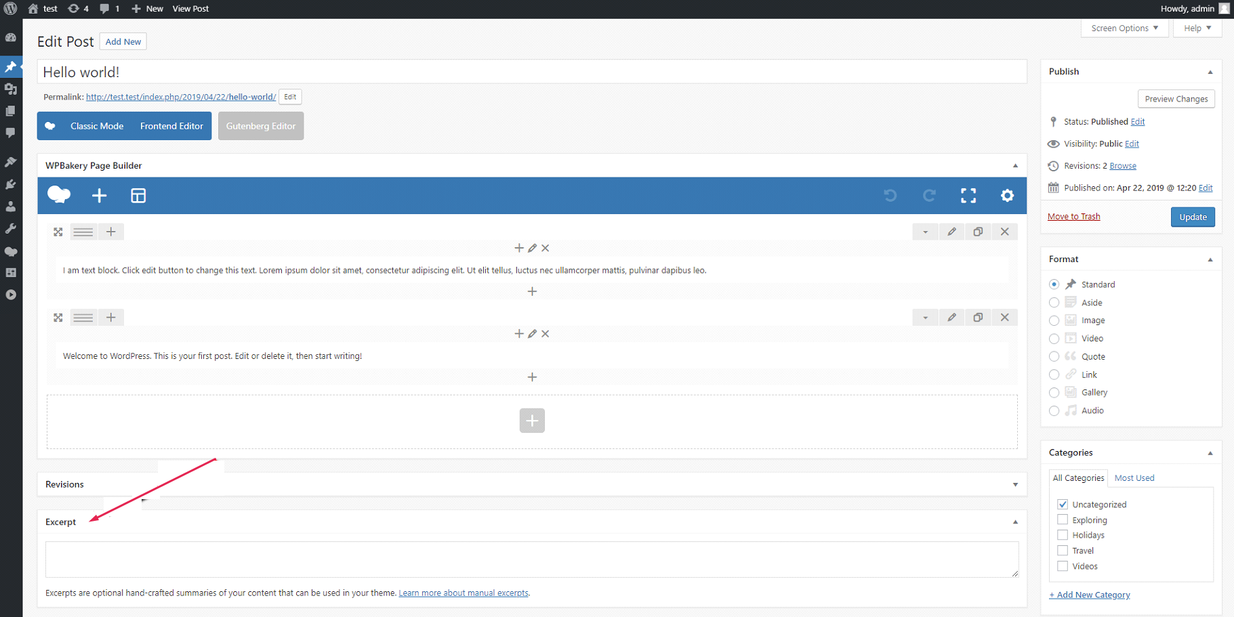Clone the first row with duplicate icon

978,232
